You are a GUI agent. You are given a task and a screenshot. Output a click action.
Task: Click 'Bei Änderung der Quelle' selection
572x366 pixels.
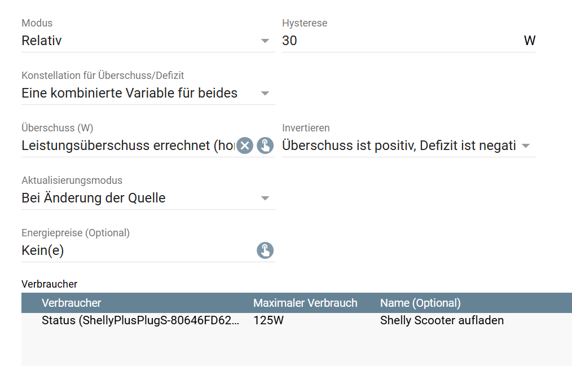[94, 198]
